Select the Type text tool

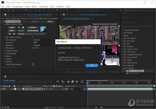43,10
